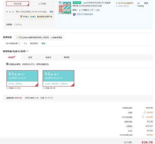This screenshot has width=155, height=144.
Task: Switch to the 京豆 tab
Action: point(30,57)
